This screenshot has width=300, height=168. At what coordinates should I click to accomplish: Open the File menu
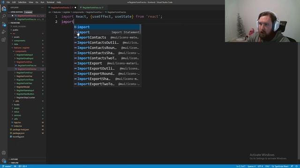click(8, 2)
